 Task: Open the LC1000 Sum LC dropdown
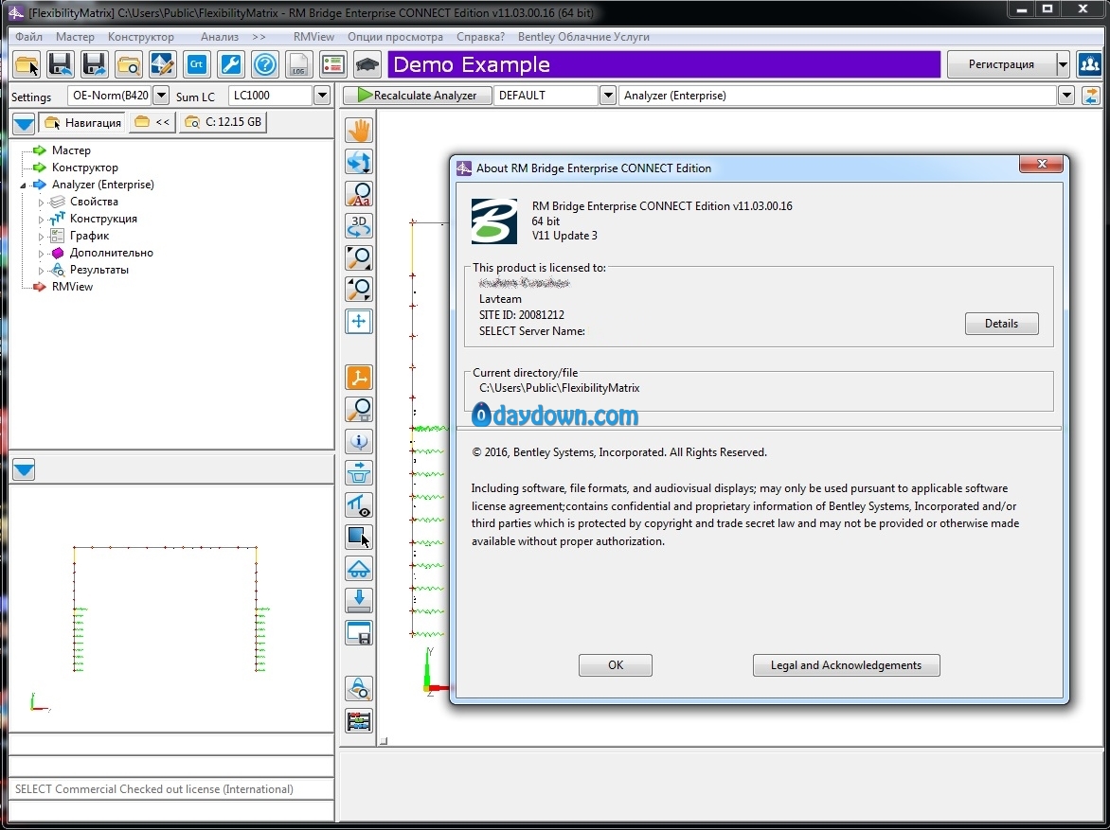(322, 95)
